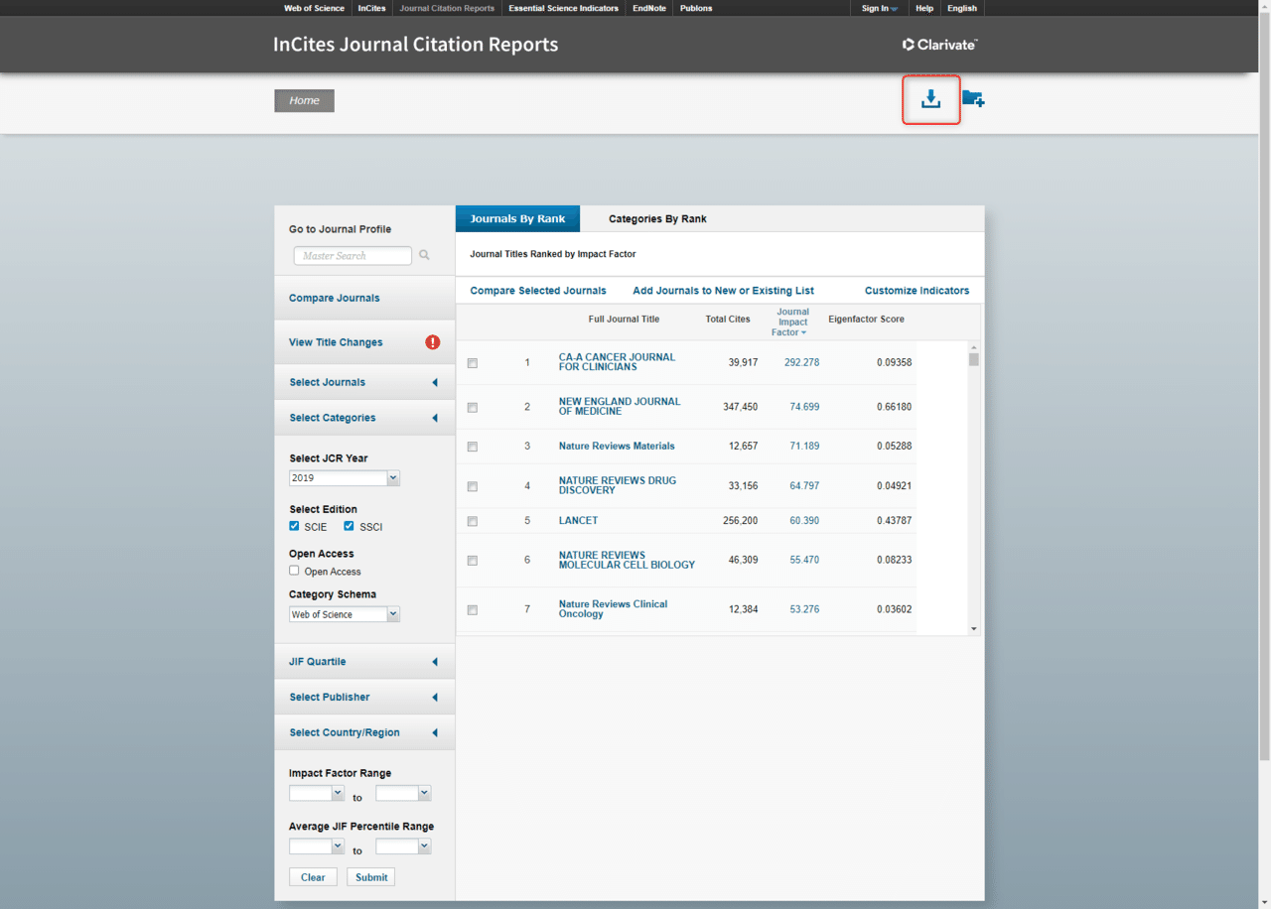This screenshot has width=1271, height=909.
Task: Open the LANCET journal link
Action: point(578,520)
